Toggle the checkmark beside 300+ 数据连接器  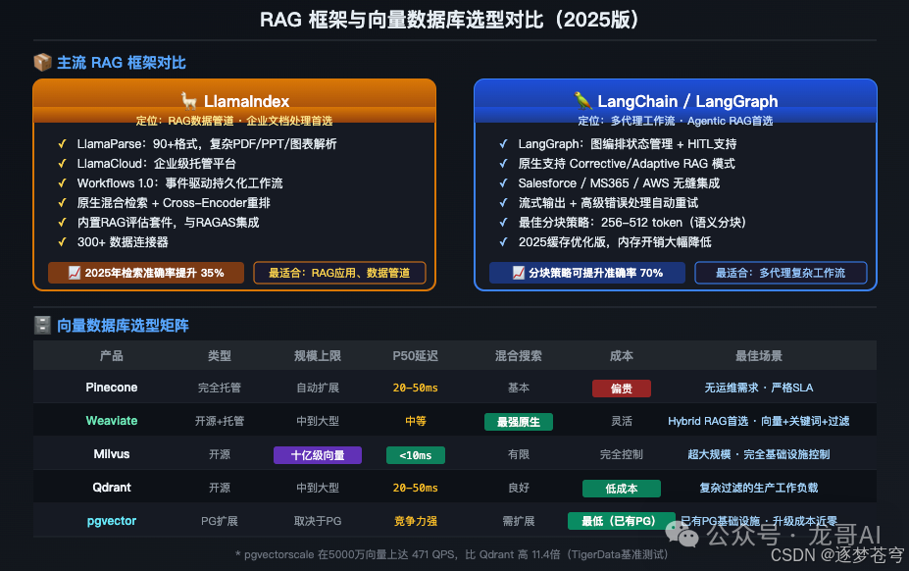[63, 241]
